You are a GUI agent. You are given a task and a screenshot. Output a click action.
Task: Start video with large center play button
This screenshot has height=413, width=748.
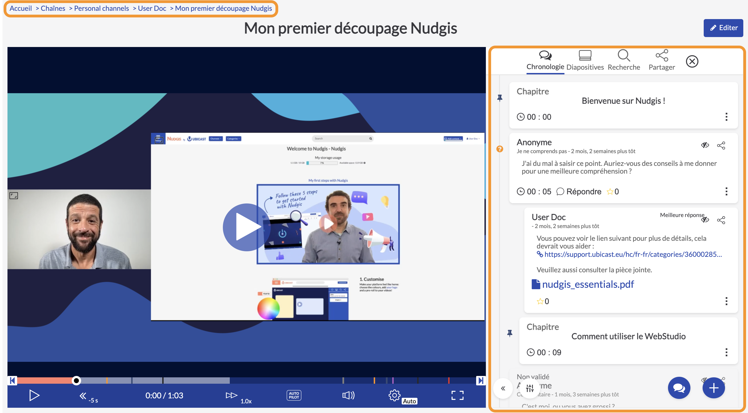[247, 227]
